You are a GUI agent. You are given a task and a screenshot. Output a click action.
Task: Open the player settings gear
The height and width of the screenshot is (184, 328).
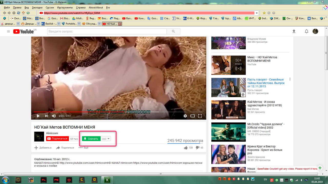(185, 116)
